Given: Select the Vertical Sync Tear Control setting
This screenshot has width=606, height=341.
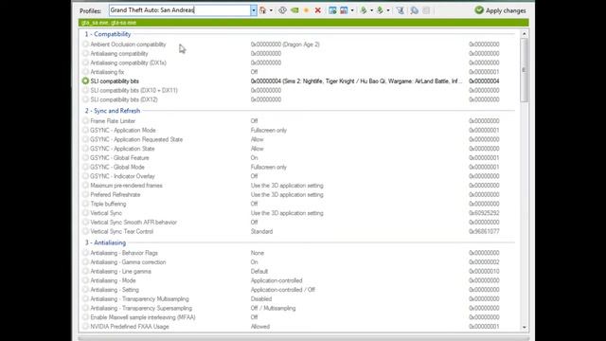Looking at the screenshot, I should [122, 231].
